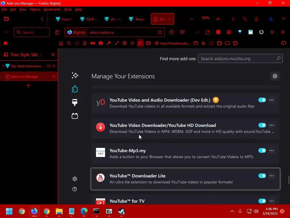Screen dimensions: 290x218
Task: Close the Top rated extensions tree tab
Action: [54, 66]
